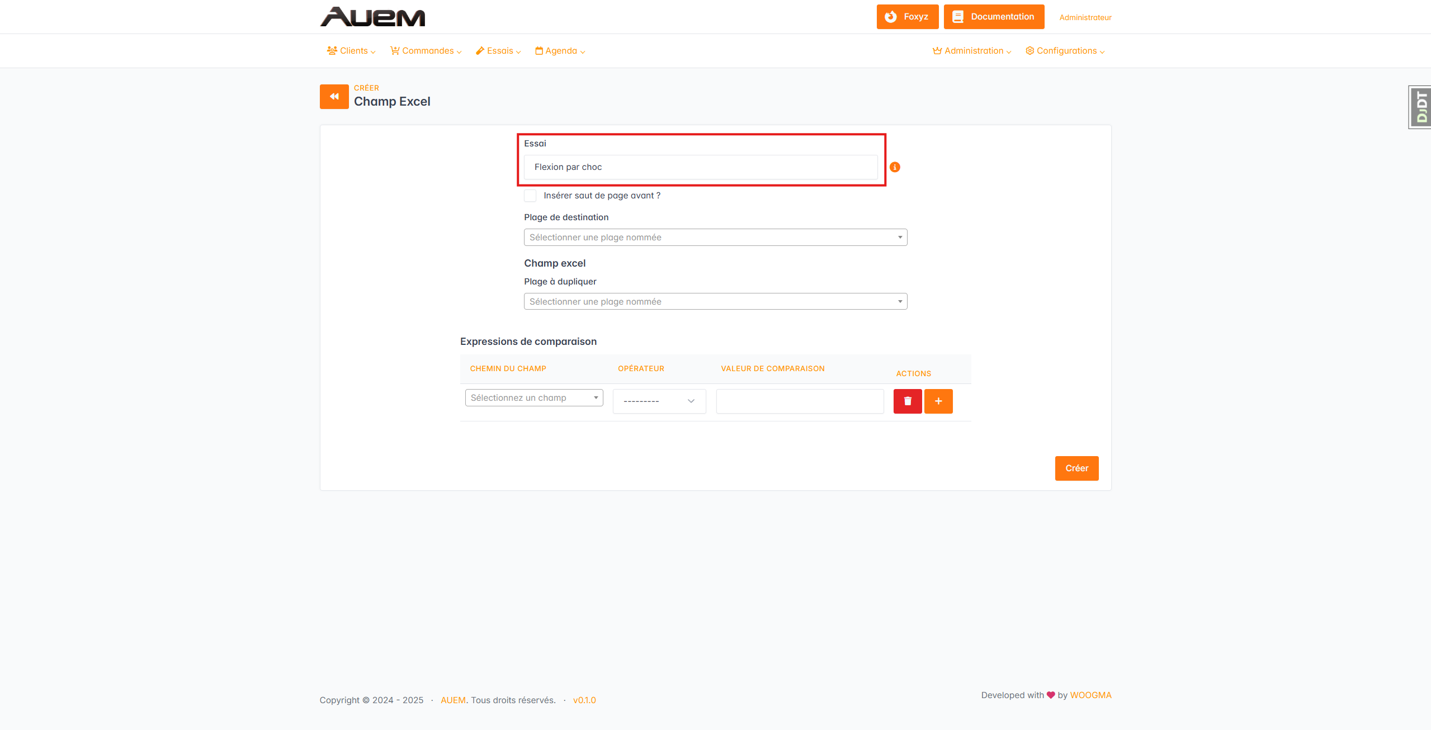Delete the comparison row with trash icon
This screenshot has height=730, width=1431.
[907, 401]
